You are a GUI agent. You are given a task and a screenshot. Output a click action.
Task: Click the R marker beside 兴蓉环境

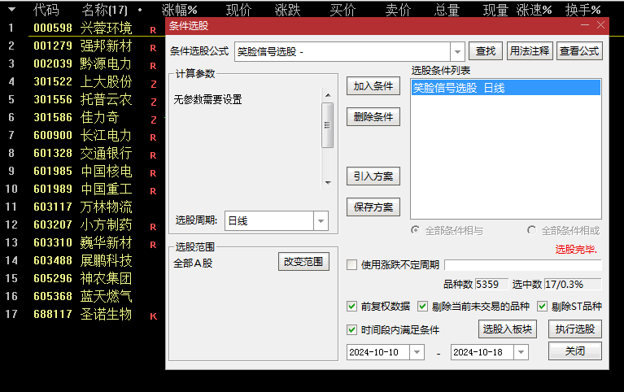click(x=153, y=30)
